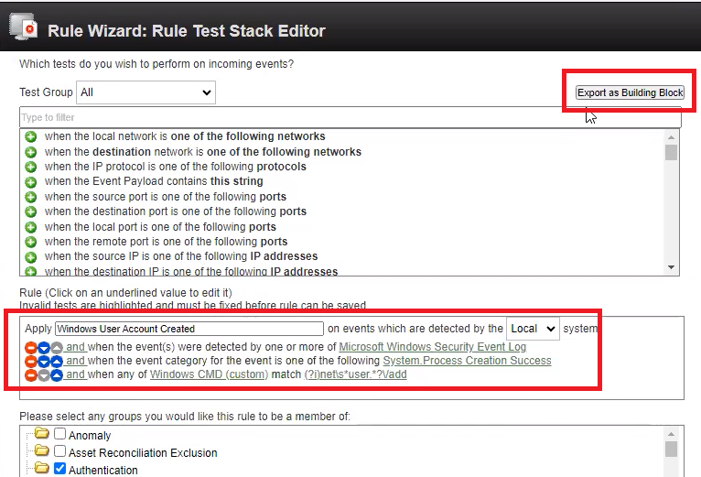Image resolution: width=701 pixels, height=477 pixels.
Task: Click the test list scrollbar up arrow
Action: tap(671, 137)
